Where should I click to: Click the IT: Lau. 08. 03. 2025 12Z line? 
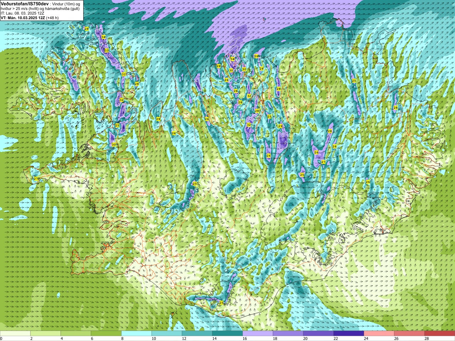[x=22, y=13]
